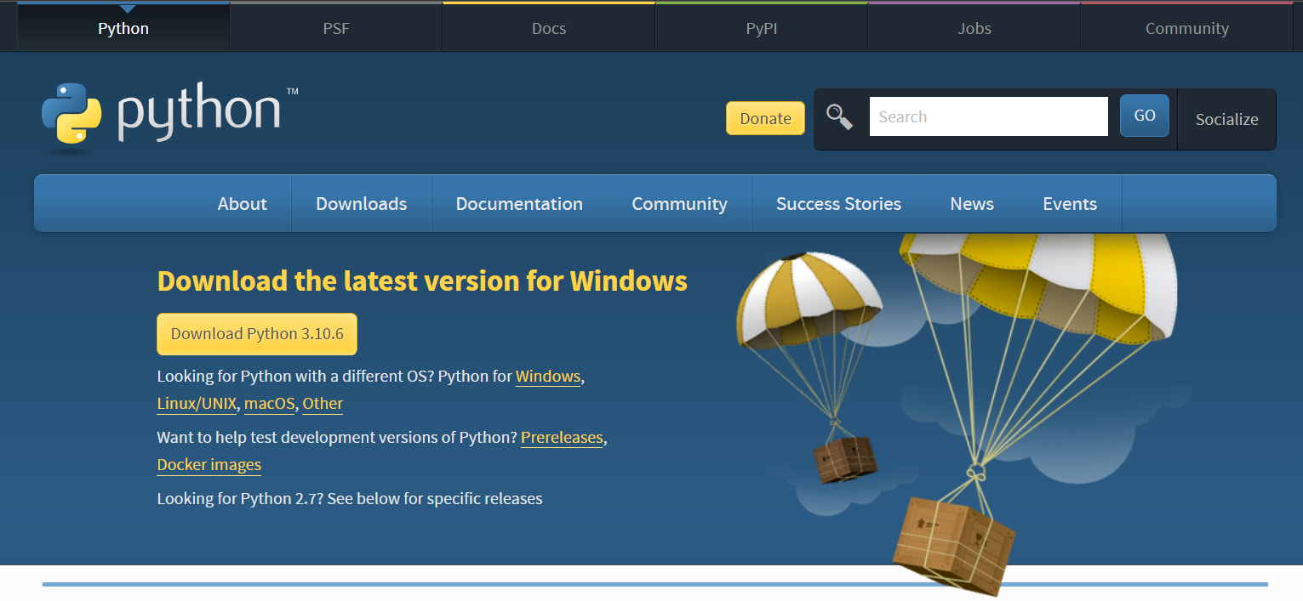
Task: Open About in main navigation
Action: click(243, 203)
